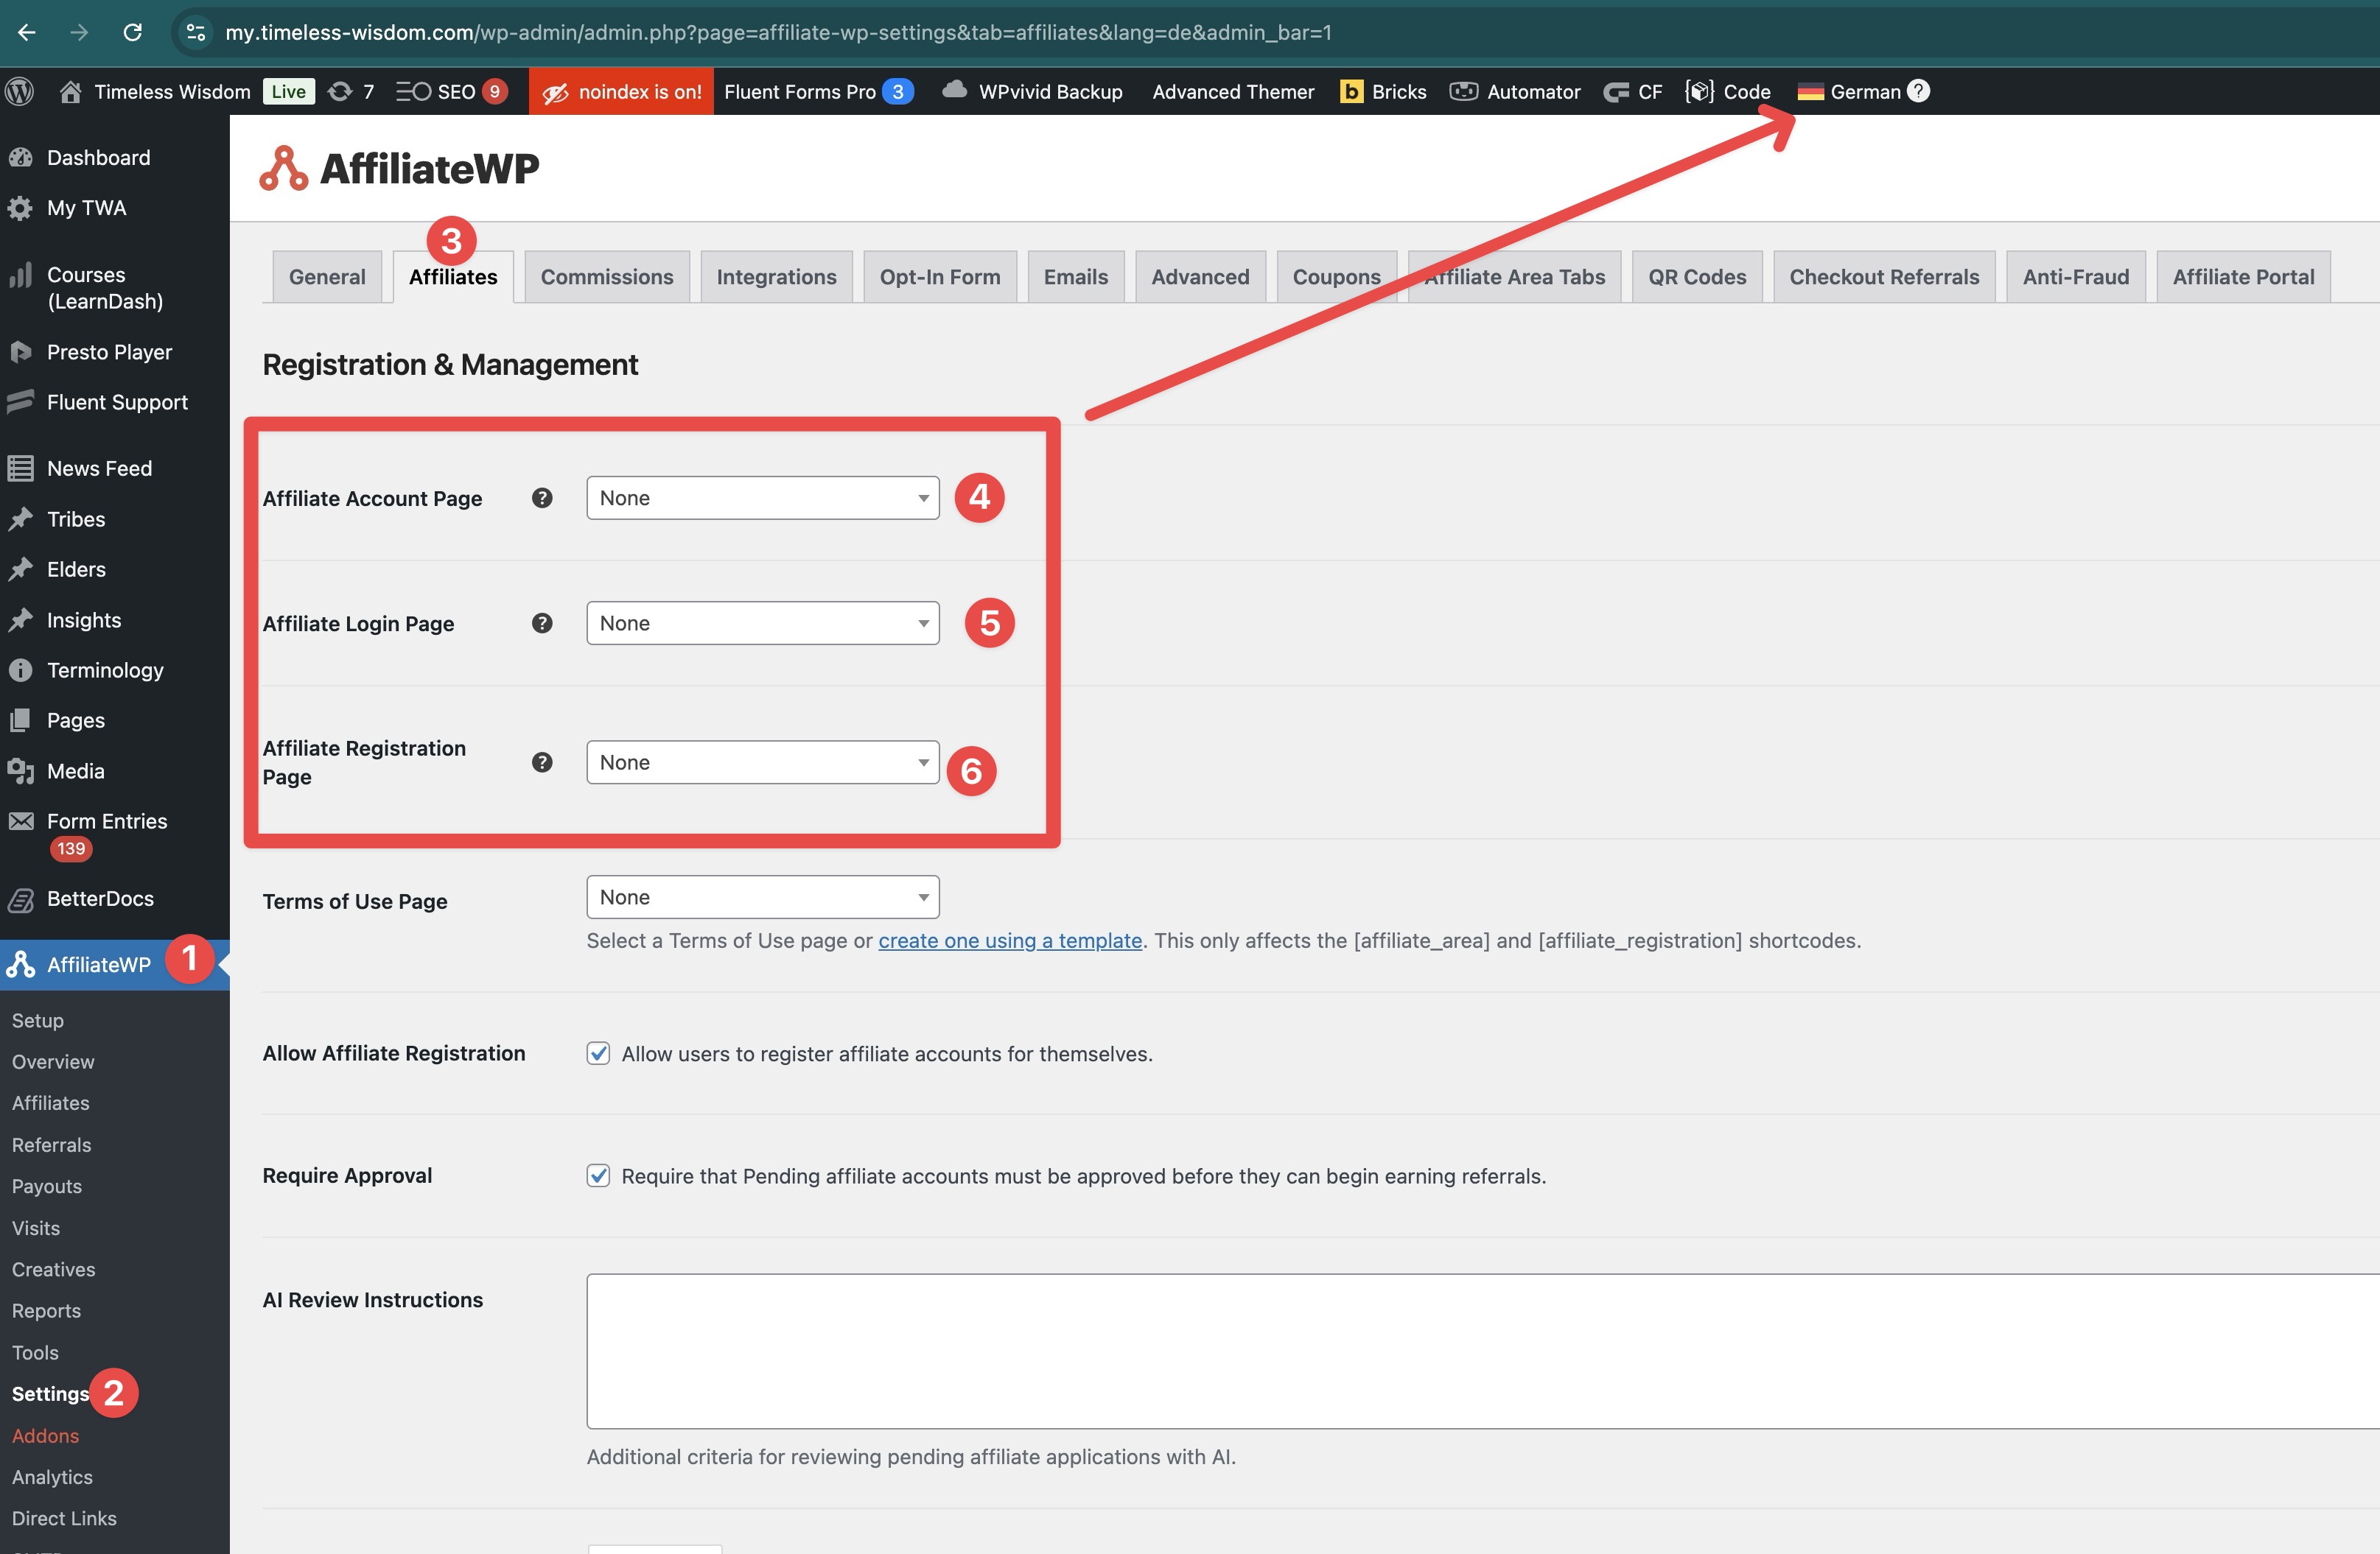The image size is (2380, 1554).
Task: Click help icon for Affiliate Registration Page
Action: [x=542, y=762]
